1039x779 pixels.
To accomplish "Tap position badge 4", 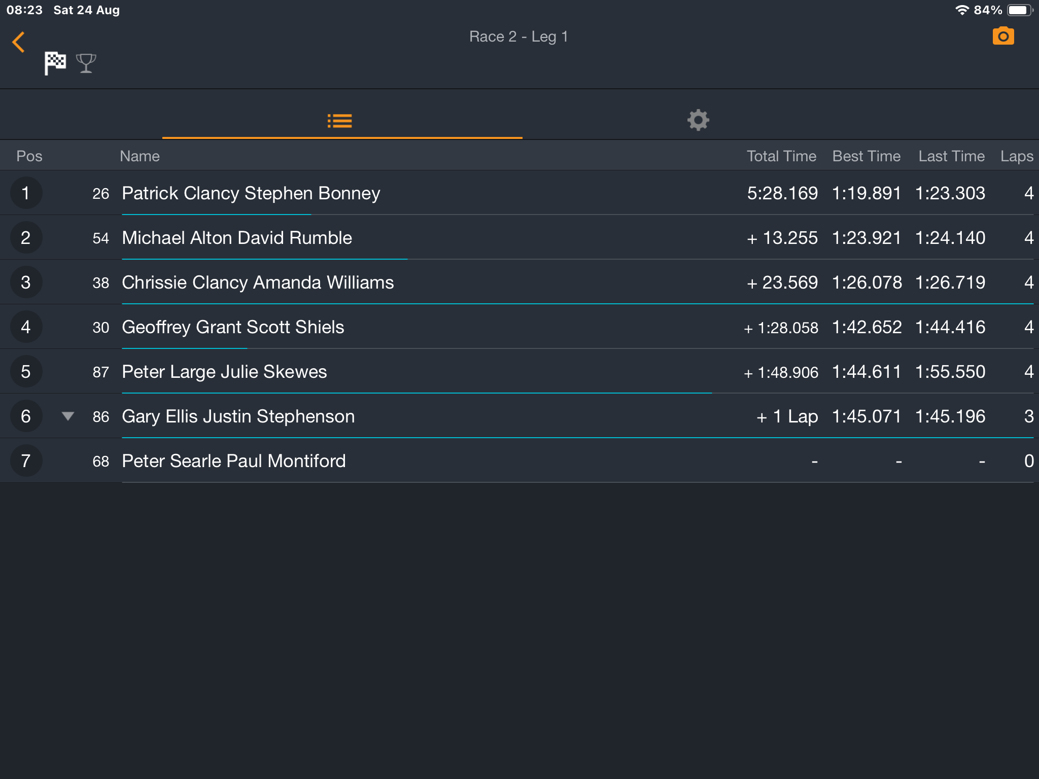I will 26,327.
